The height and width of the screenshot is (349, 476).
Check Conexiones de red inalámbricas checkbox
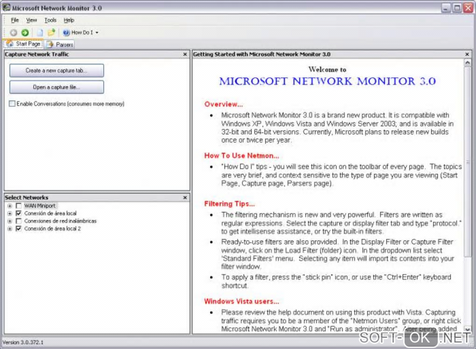[19, 221]
